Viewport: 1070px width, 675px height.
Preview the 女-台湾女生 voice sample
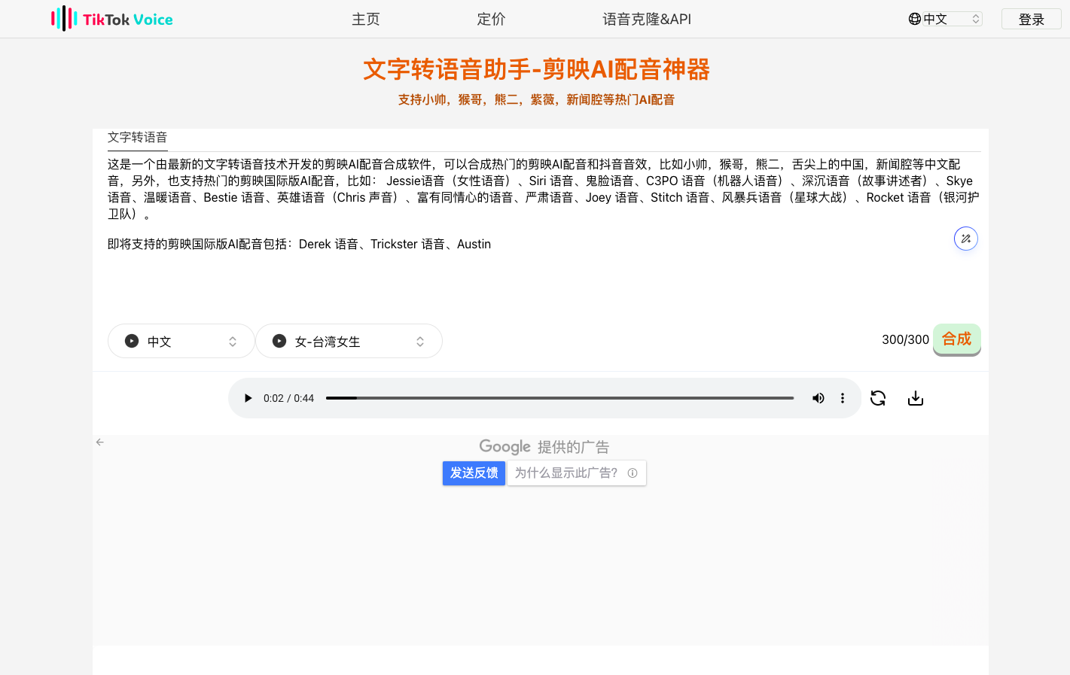[279, 341]
